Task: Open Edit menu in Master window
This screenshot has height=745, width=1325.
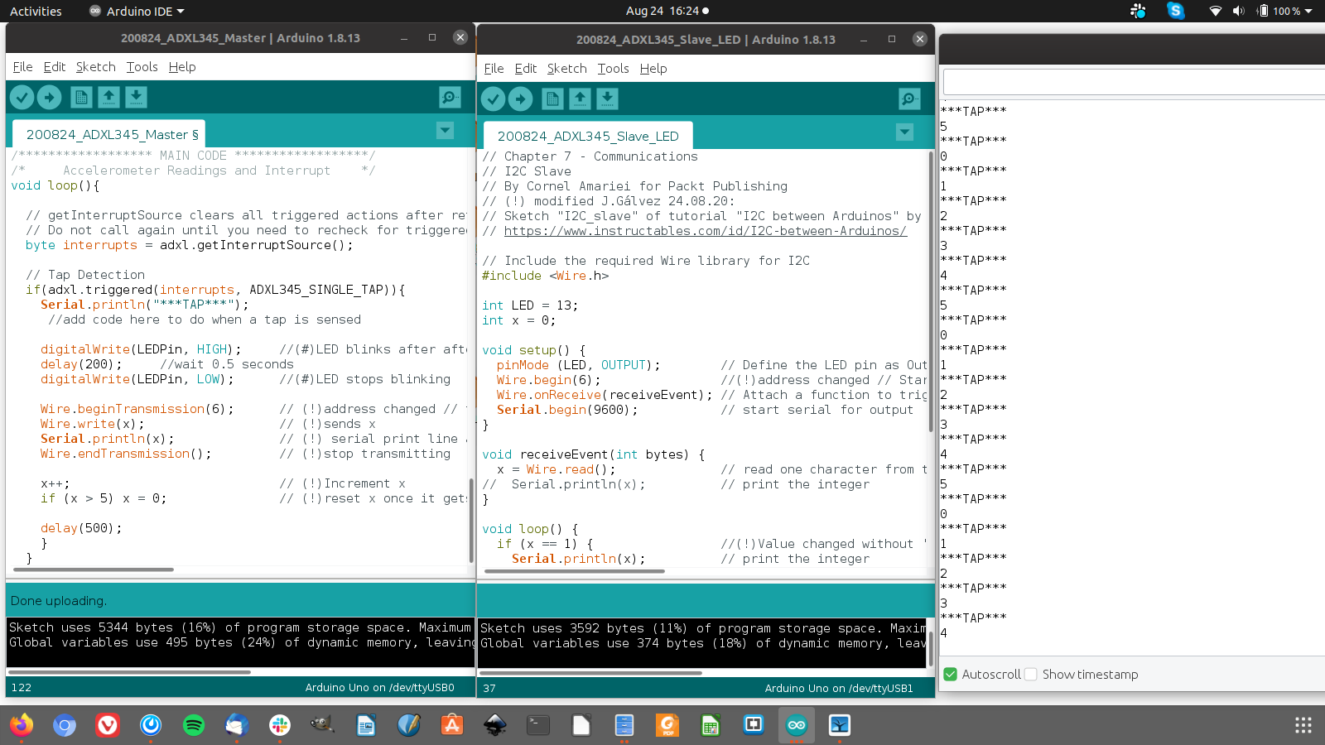Action: coord(55,67)
